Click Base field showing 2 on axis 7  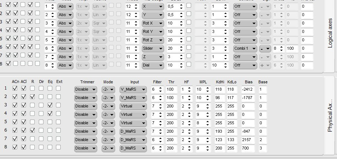[x=263, y=140]
